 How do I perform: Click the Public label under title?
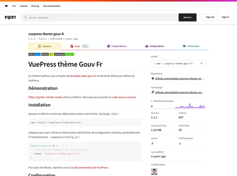tap(43, 39)
